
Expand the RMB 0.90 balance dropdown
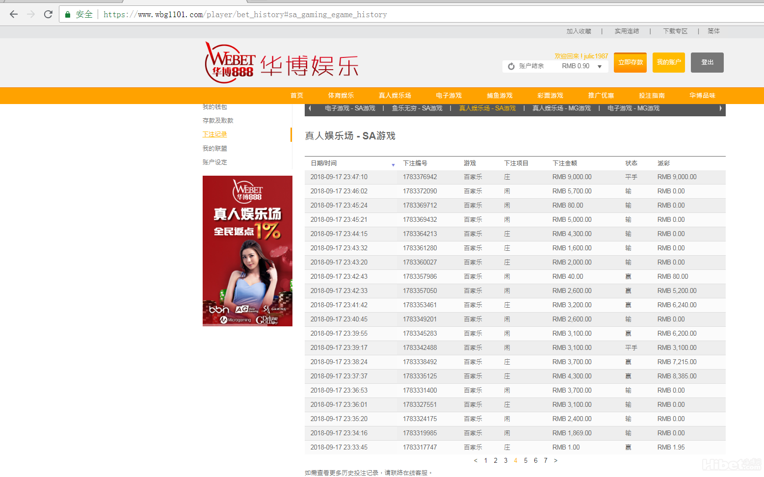pyautogui.click(x=600, y=67)
